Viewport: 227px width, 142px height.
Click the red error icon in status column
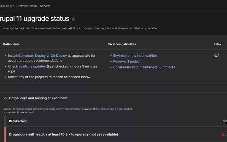coord(223,134)
